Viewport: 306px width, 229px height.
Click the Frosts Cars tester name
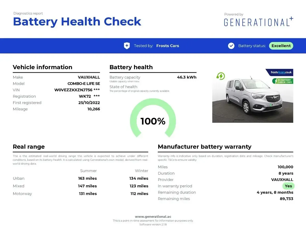click(x=168, y=46)
